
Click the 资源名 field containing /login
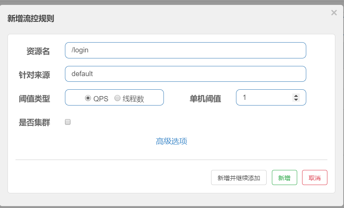pyautogui.click(x=185, y=50)
